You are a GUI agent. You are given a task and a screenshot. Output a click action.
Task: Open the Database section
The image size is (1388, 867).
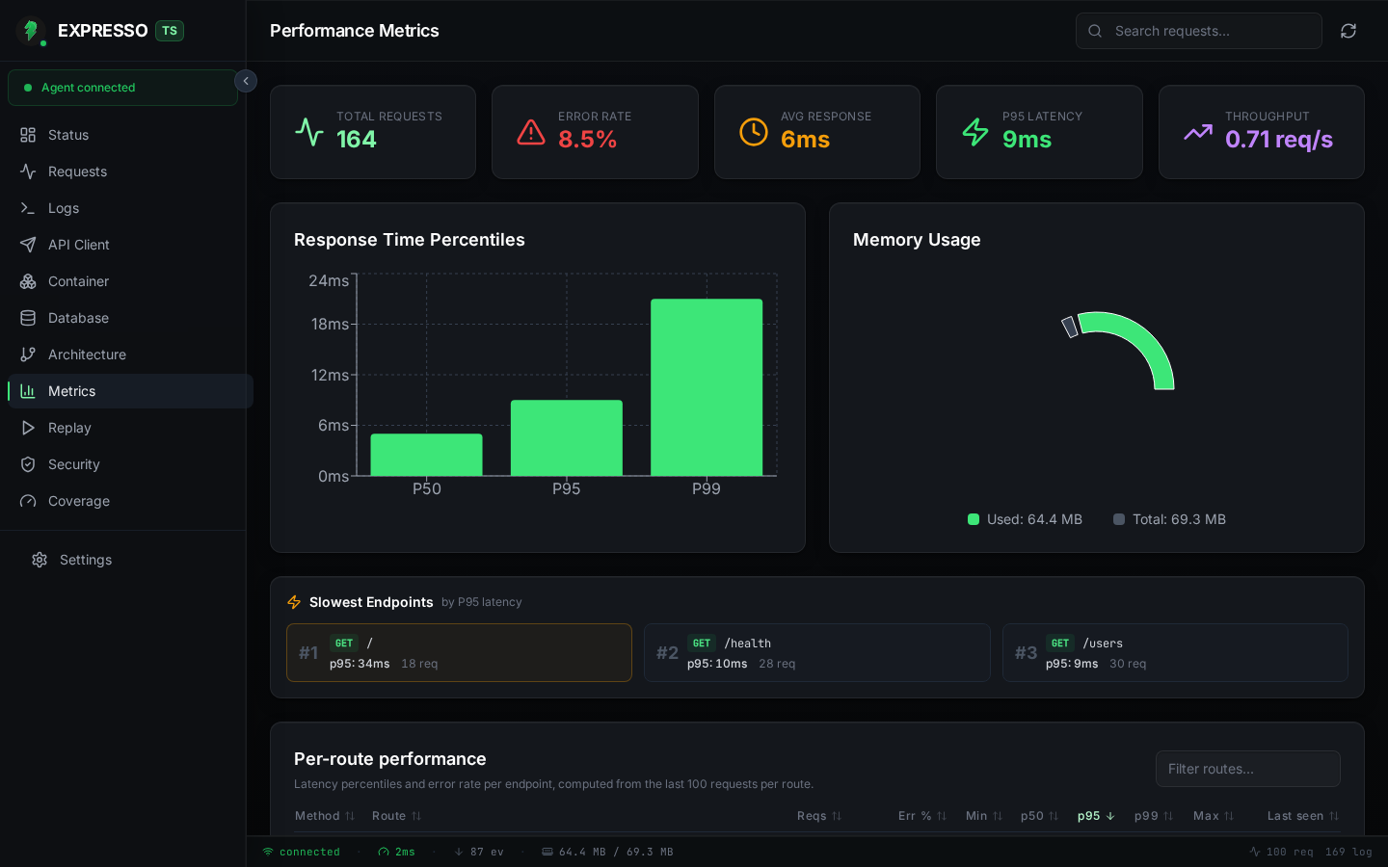(130, 318)
